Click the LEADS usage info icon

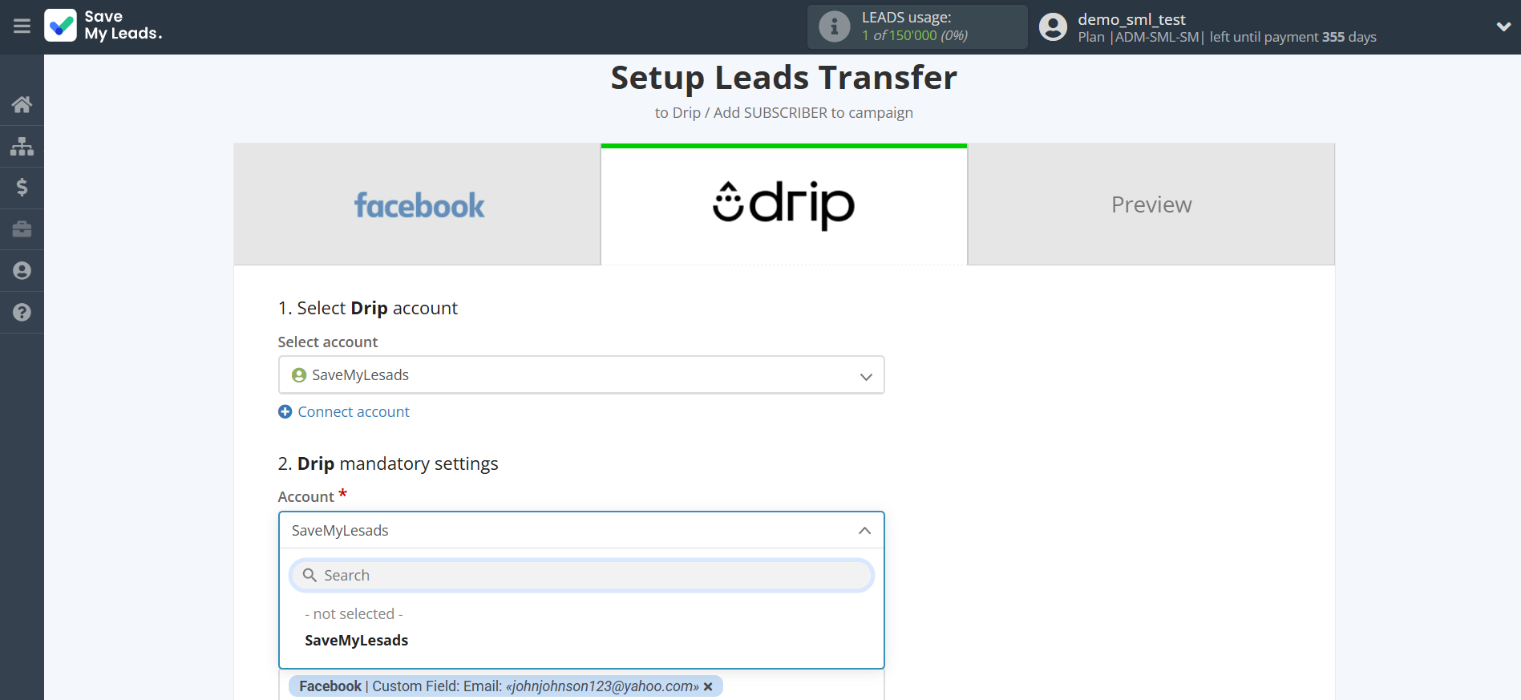(834, 26)
